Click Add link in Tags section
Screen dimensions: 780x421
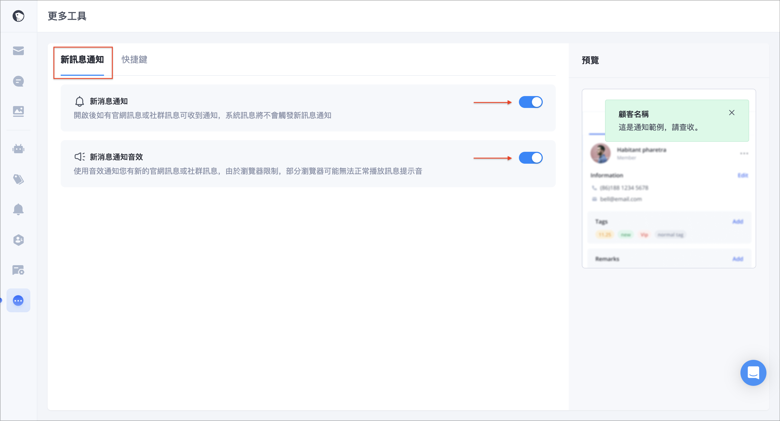tap(737, 222)
